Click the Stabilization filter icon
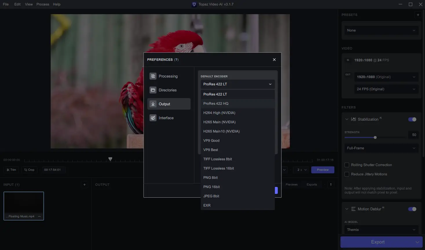Viewport: 425px width, 250px height. (x=353, y=119)
